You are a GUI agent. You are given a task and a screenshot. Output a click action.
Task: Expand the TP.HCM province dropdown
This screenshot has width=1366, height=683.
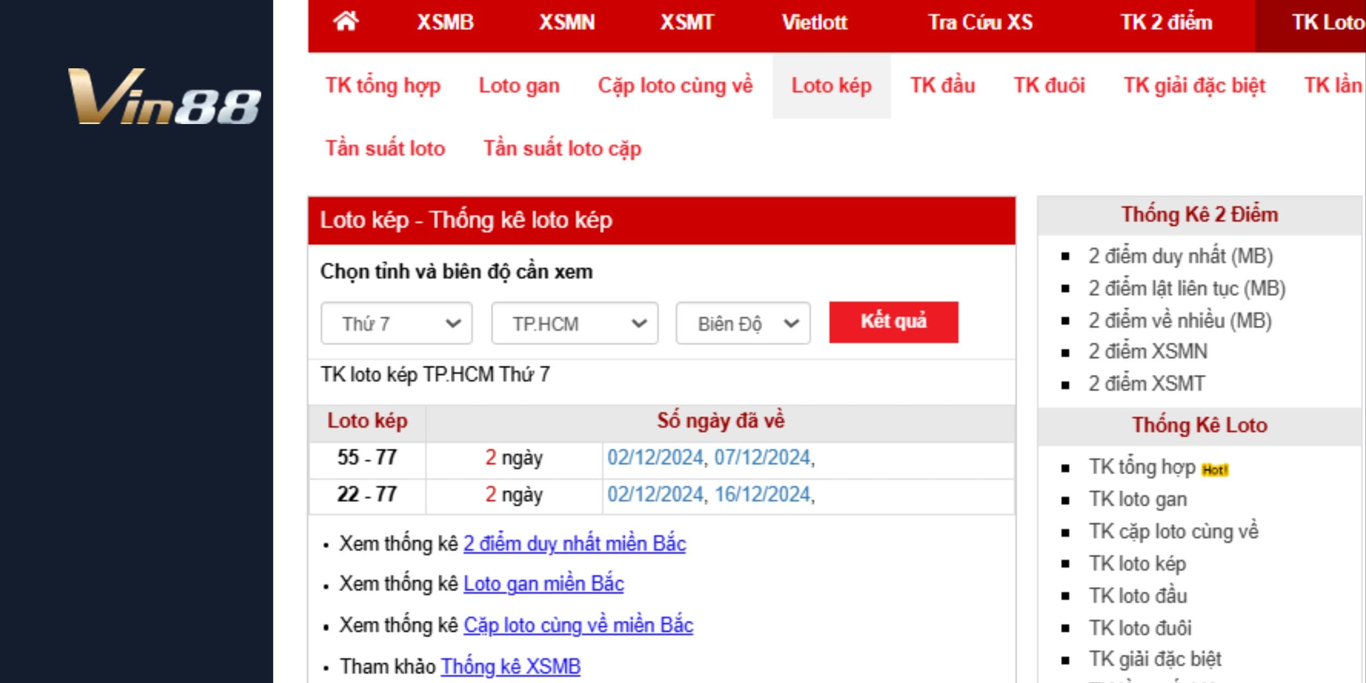pos(575,323)
